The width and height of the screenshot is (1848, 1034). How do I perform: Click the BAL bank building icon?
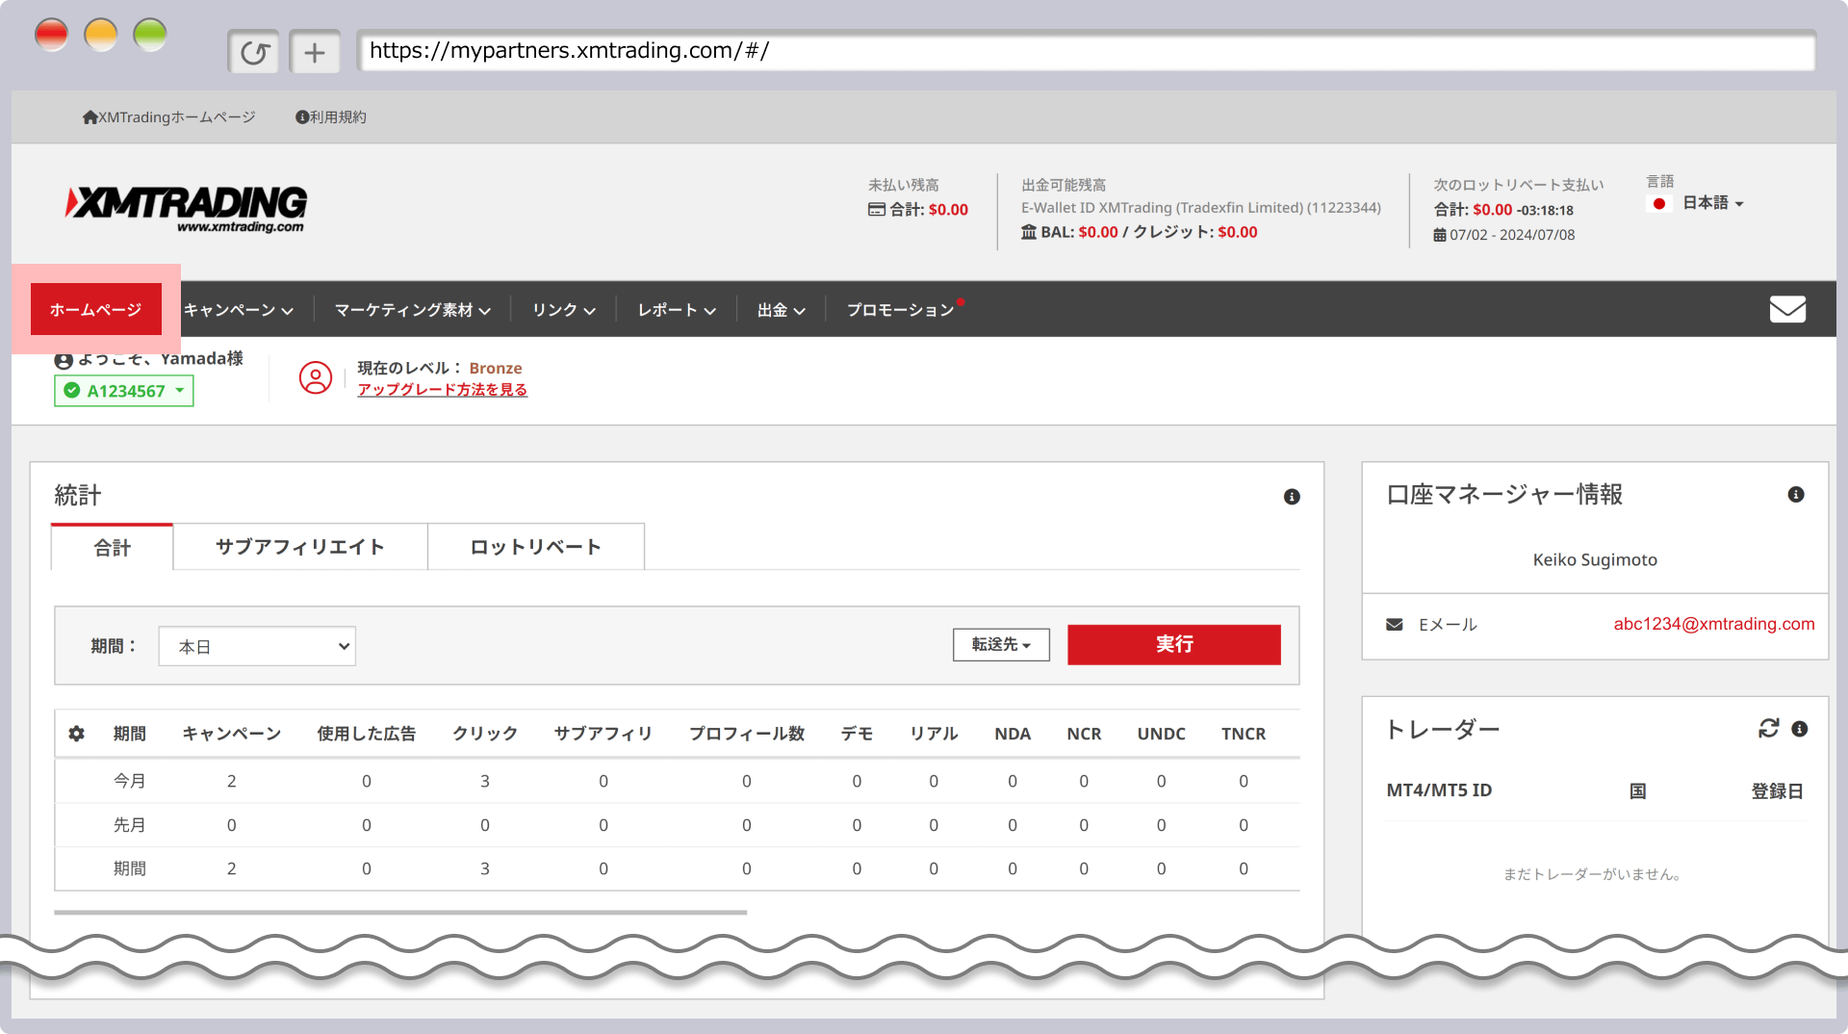tap(1029, 232)
